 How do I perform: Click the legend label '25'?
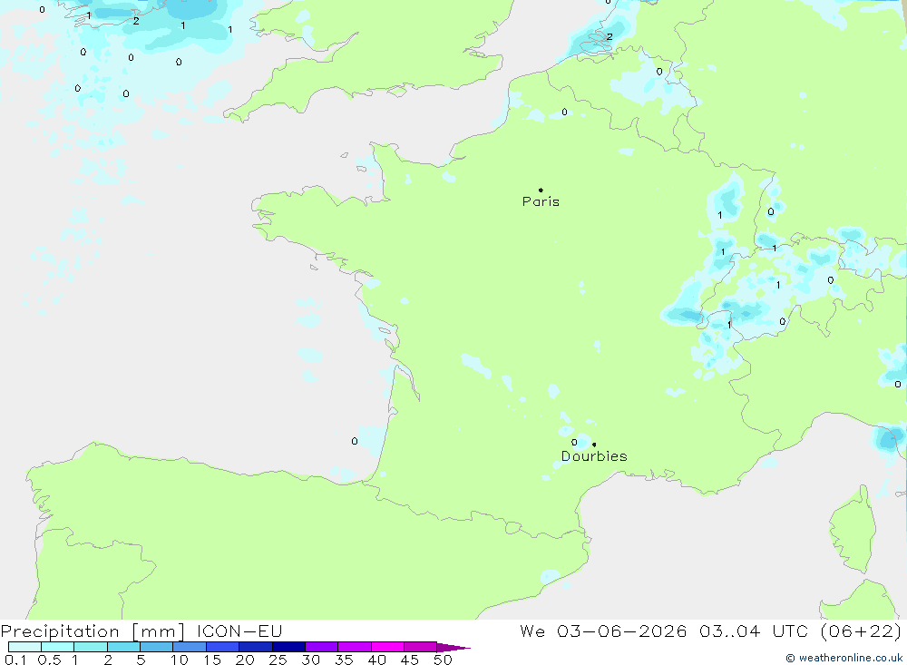(278, 660)
